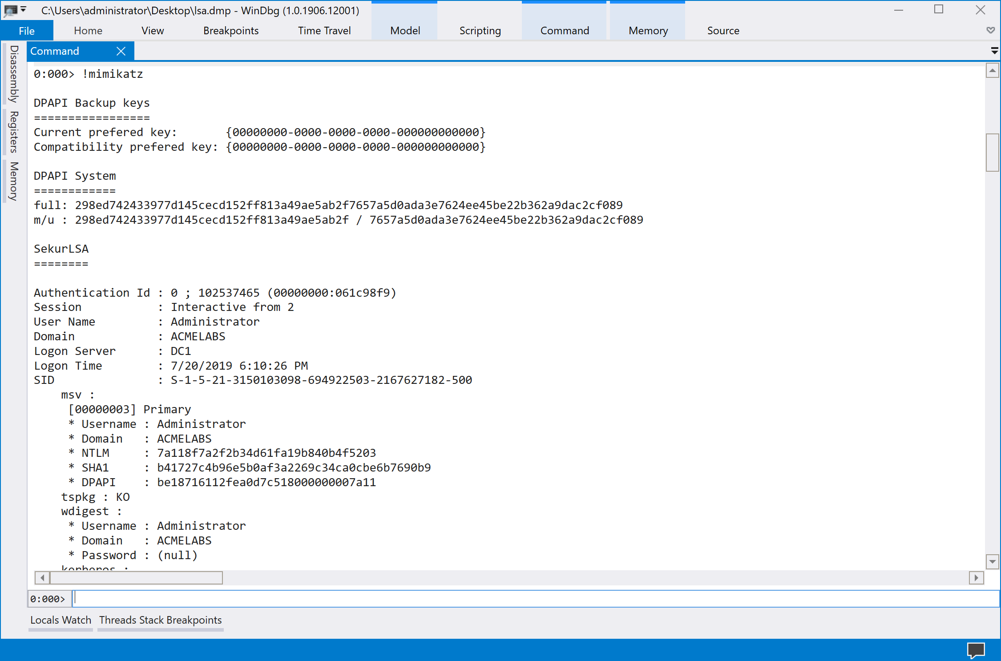The width and height of the screenshot is (1001, 661).
Task: Switch to the Time Travel ribbon tab
Action: [x=324, y=30]
